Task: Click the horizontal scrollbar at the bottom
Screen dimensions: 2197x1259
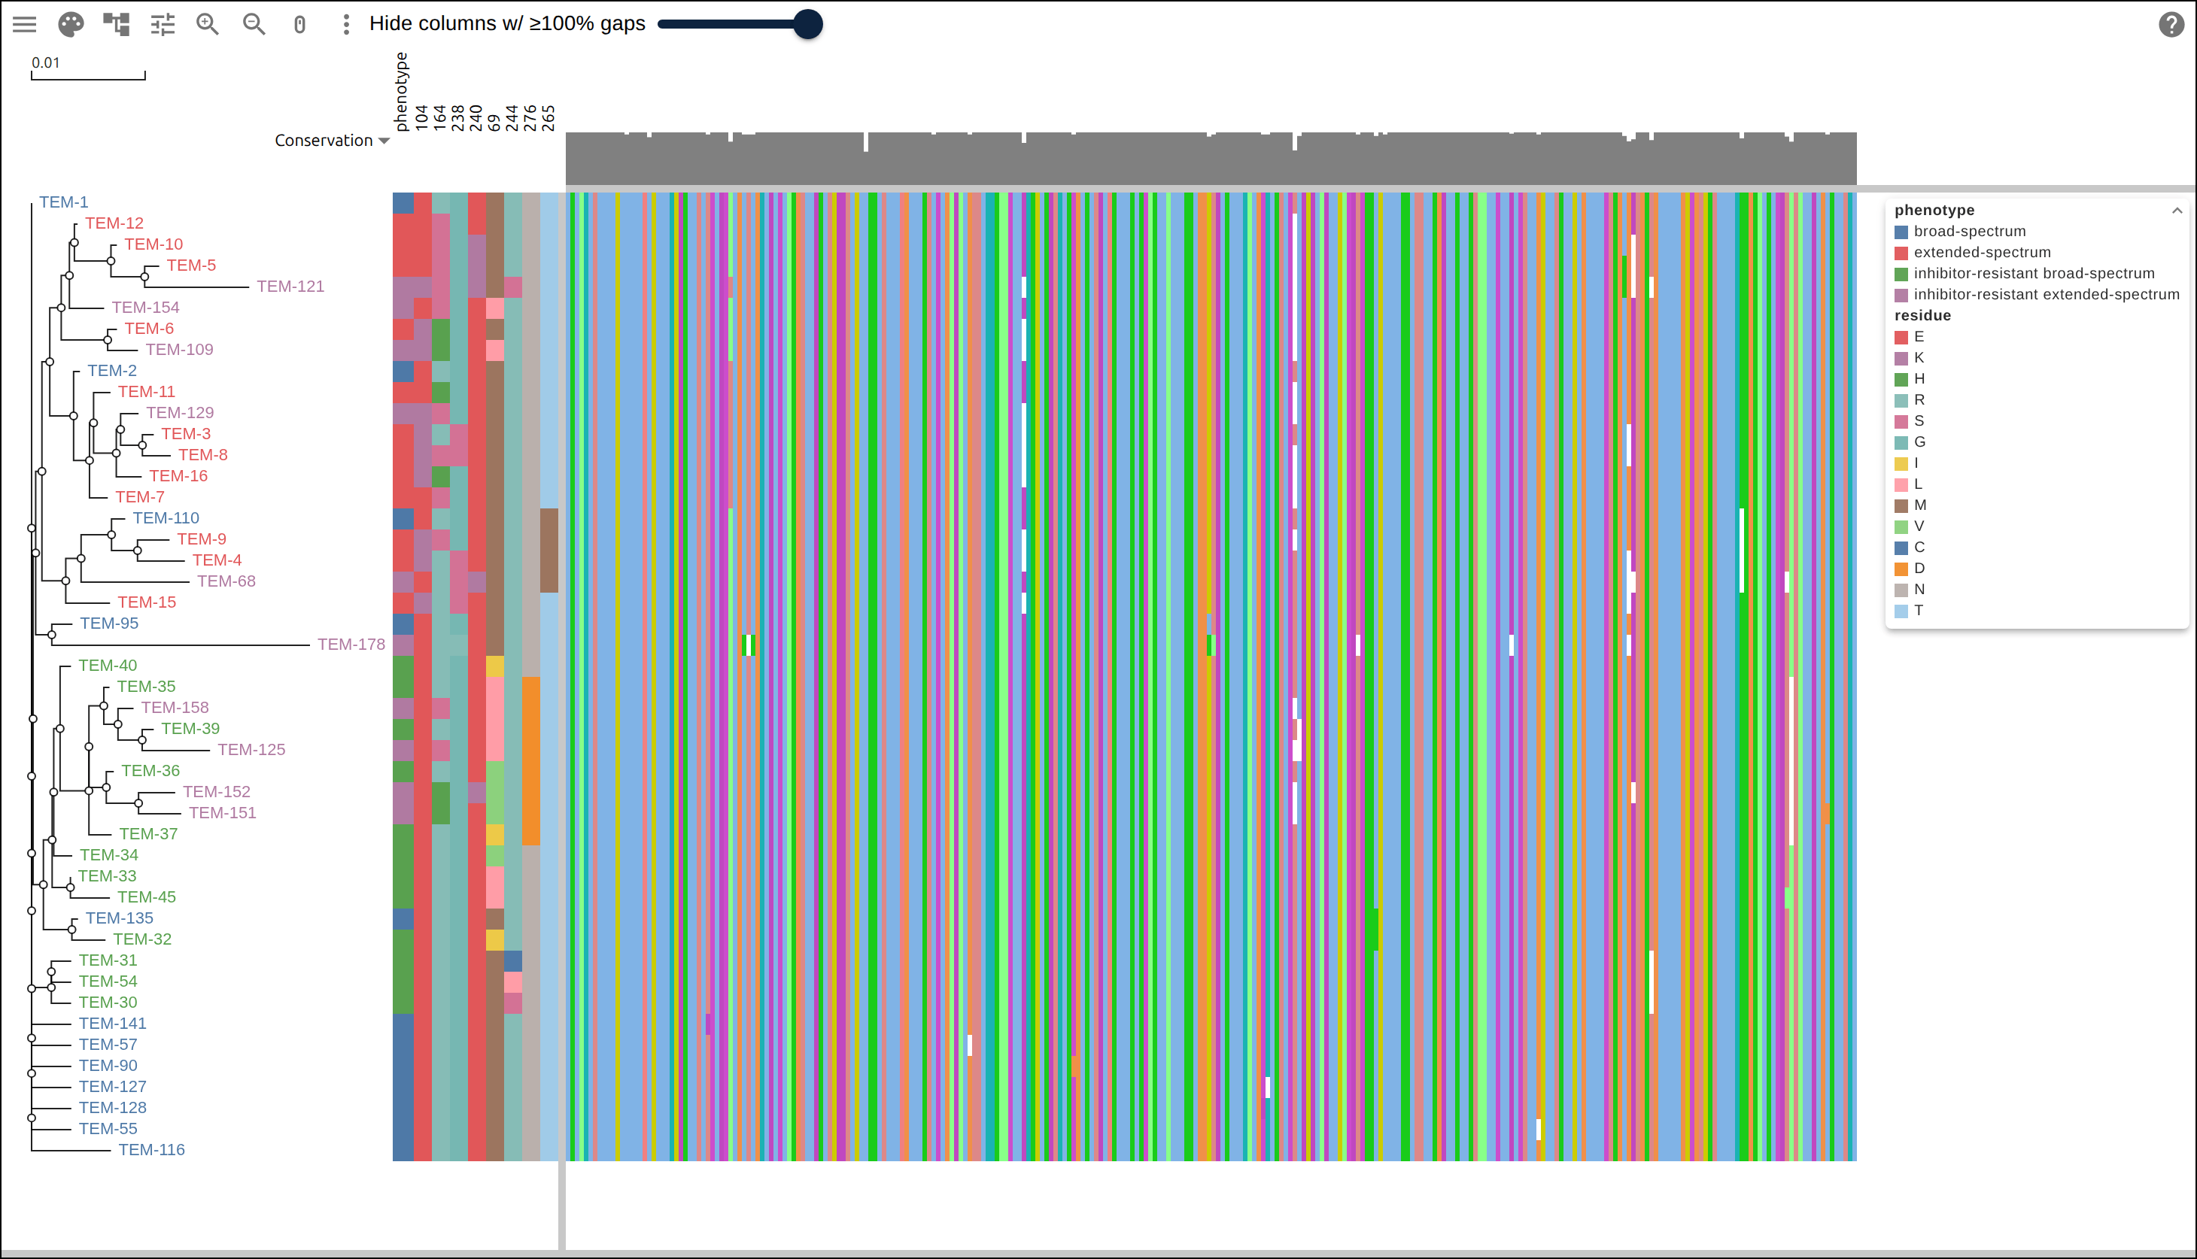Action: [x=1098, y=1254]
